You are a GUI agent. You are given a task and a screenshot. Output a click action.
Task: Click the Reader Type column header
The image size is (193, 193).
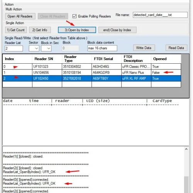tap(77, 59)
